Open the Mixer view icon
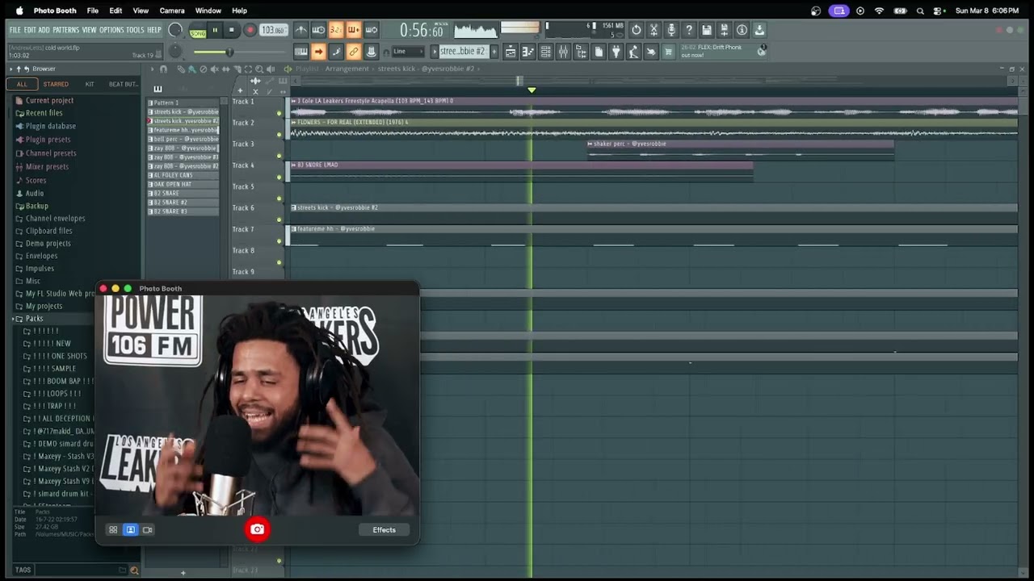This screenshot has height=581, width=1034. pos(563,52)
